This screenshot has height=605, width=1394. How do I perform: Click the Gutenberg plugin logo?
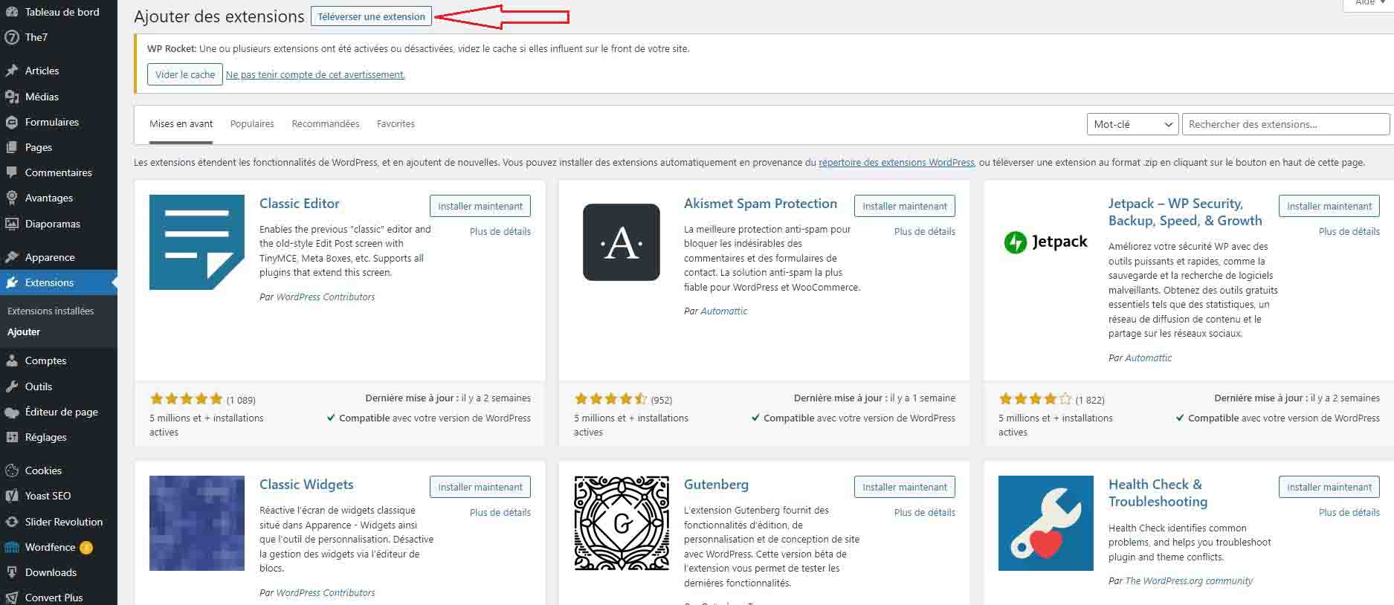pyautogui.click(x=622, y=523)
